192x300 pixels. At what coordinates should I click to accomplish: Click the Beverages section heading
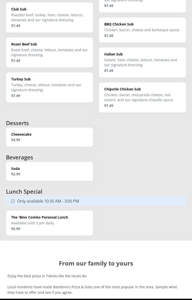(19, 157)
